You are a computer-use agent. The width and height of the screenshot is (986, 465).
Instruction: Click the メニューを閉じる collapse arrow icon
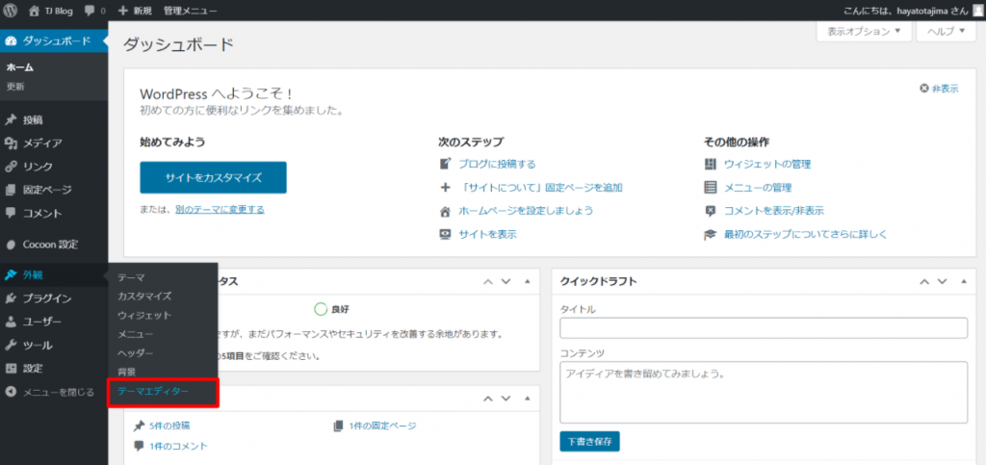coord(11,392)
